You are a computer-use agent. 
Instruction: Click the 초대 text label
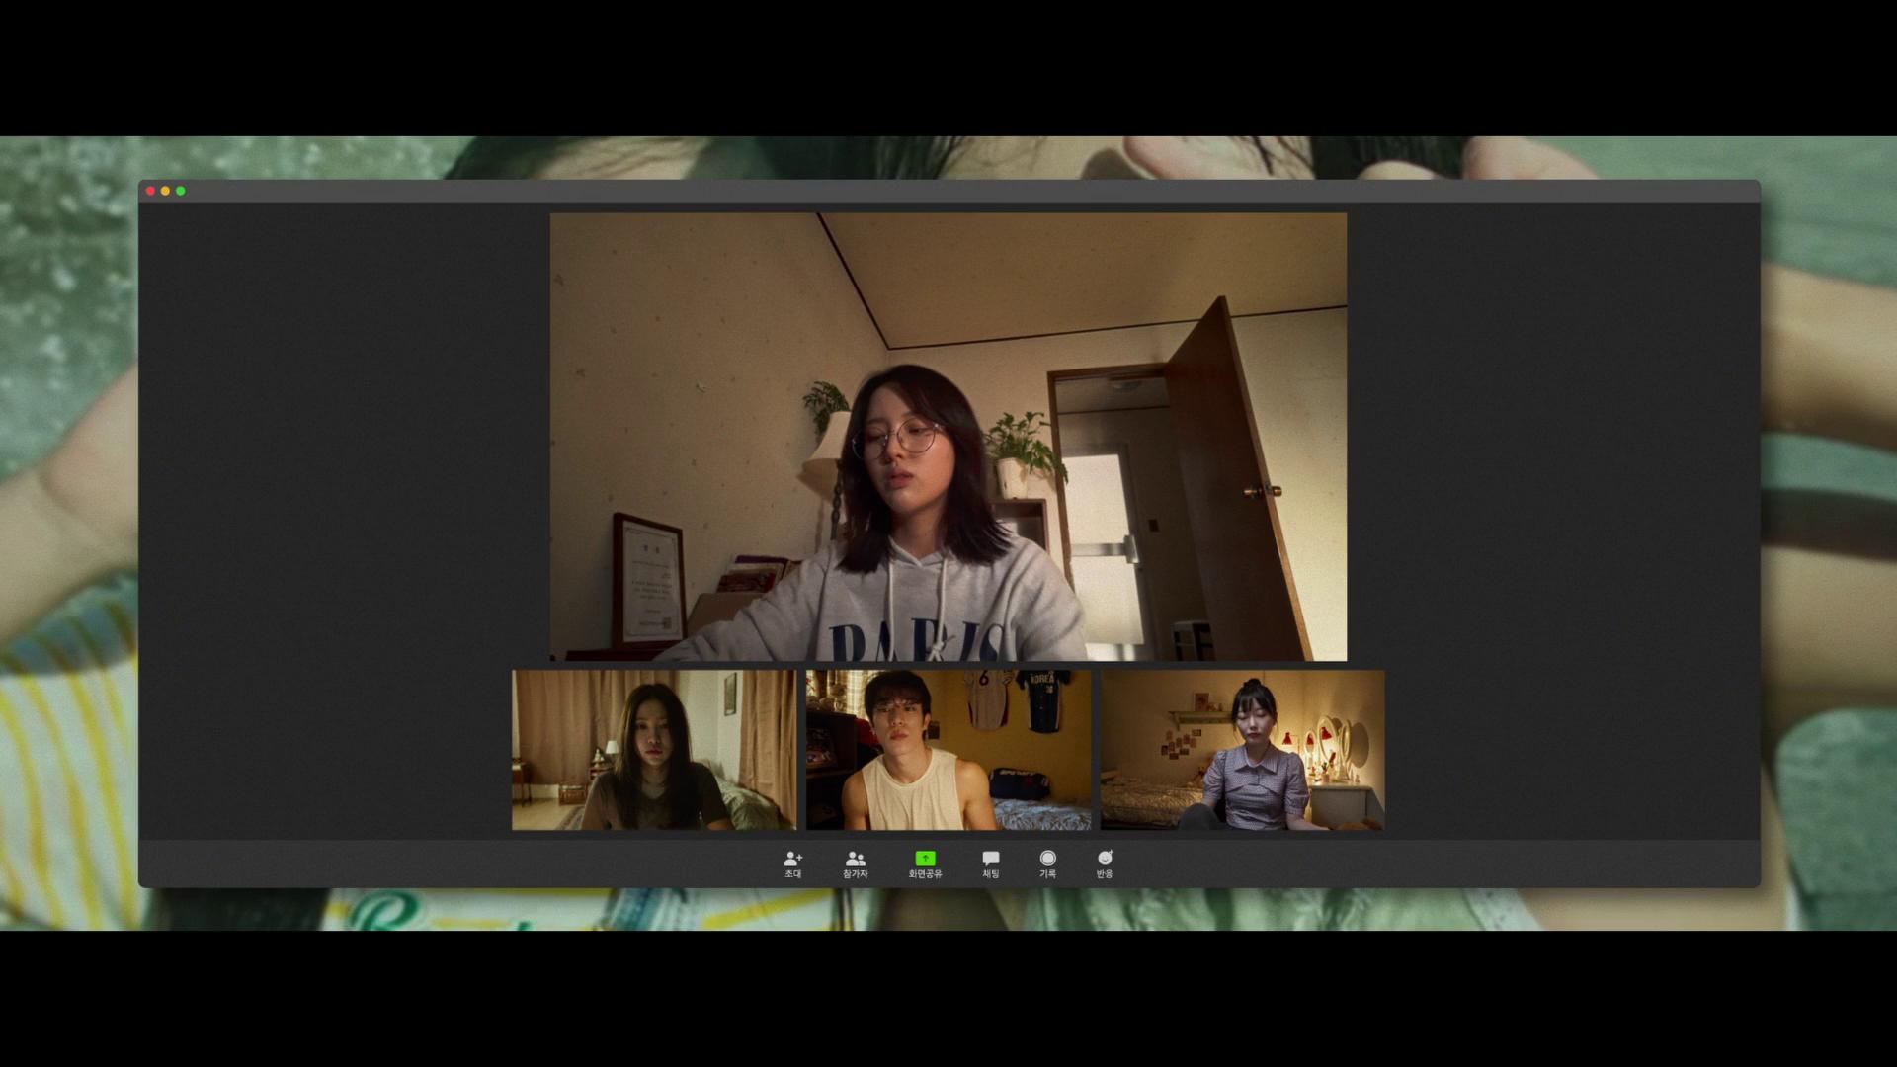(792, 874)
